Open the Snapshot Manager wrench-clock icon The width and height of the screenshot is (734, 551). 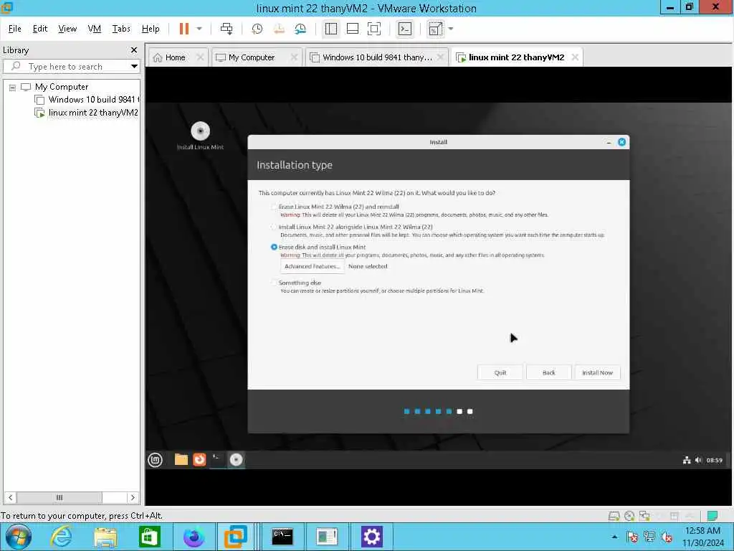coord(300,29)
